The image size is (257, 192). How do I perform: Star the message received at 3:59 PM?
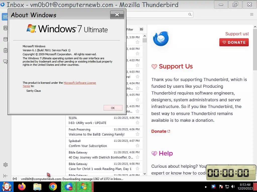click(138, 42)
